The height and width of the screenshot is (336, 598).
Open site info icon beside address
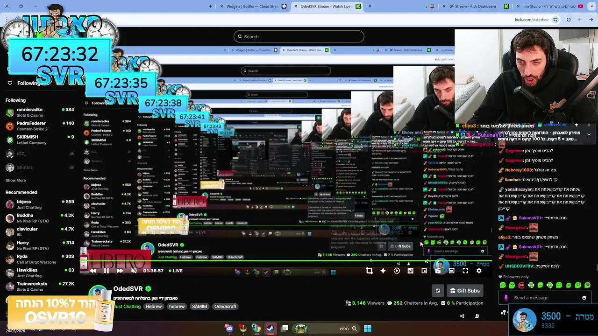555,20
